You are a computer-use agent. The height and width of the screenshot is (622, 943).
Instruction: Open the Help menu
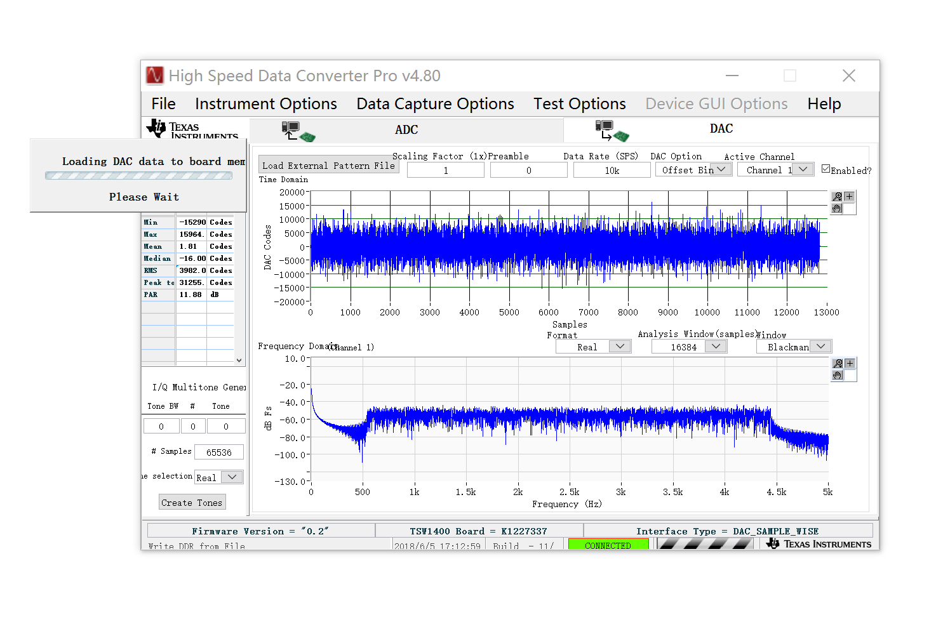click(x=824, y=103)
